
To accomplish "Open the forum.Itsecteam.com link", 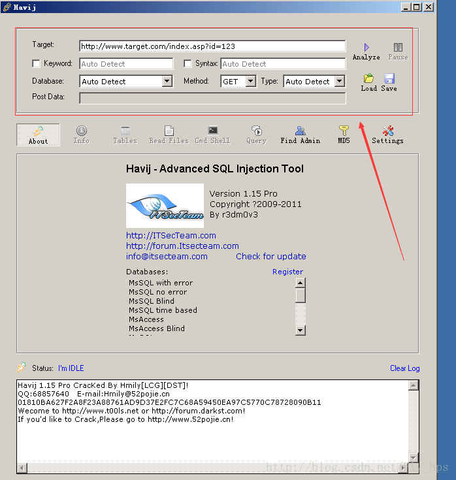I will (x=182, y=246).
